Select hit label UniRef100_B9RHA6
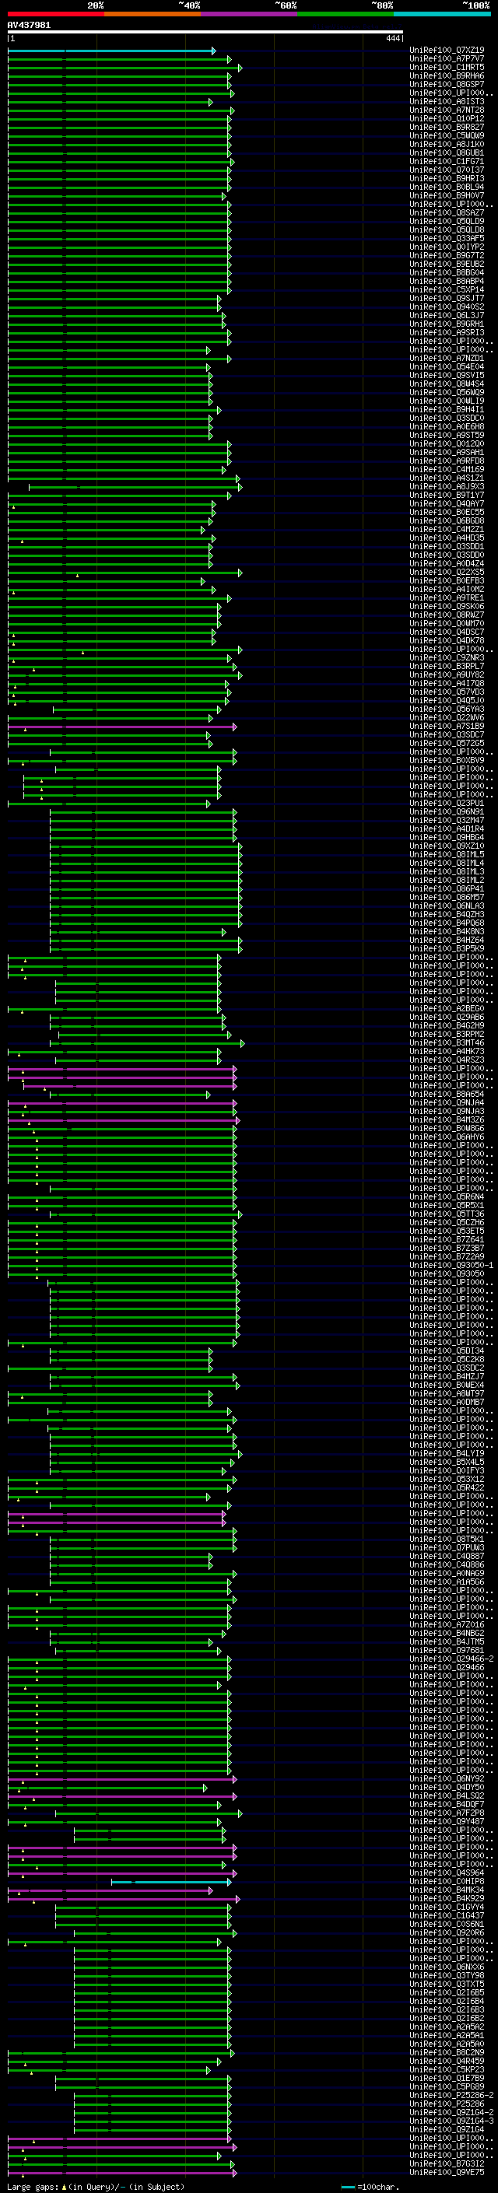The image size is (498, 2193). pos(447,75)
